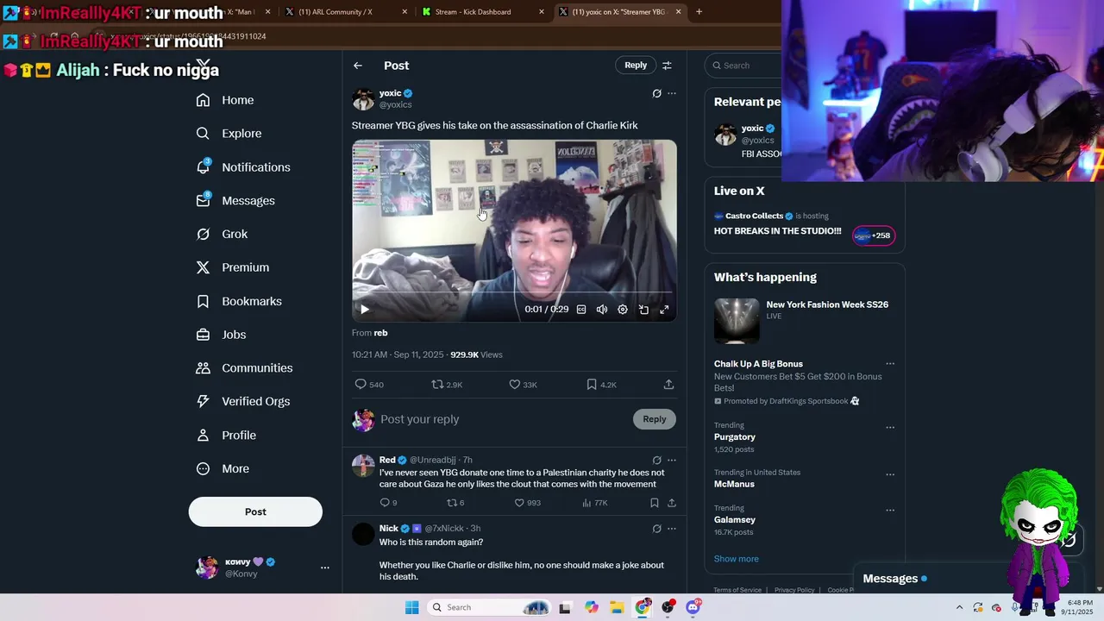Search X using the search field

pos(743,66)
